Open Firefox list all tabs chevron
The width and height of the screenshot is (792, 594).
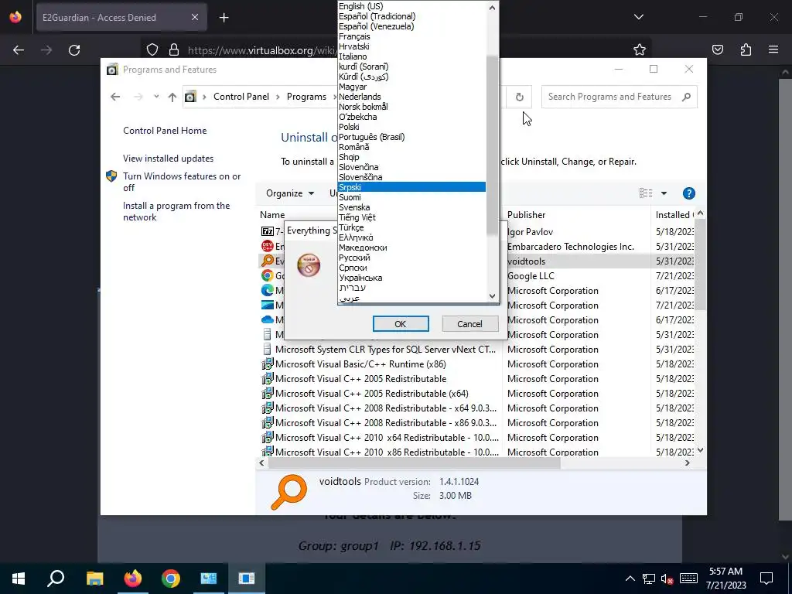(638, 17)
